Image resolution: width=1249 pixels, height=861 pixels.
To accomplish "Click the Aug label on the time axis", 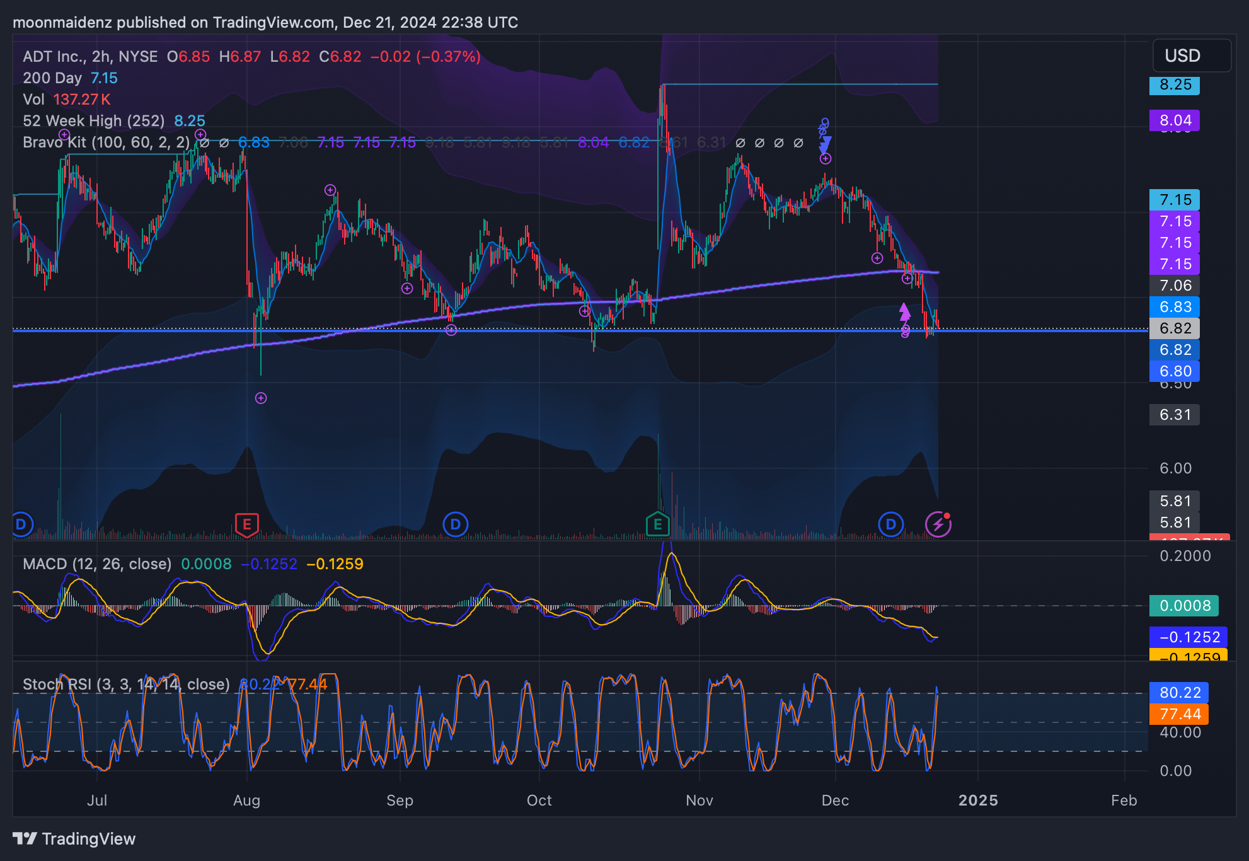I will (246, 800).
